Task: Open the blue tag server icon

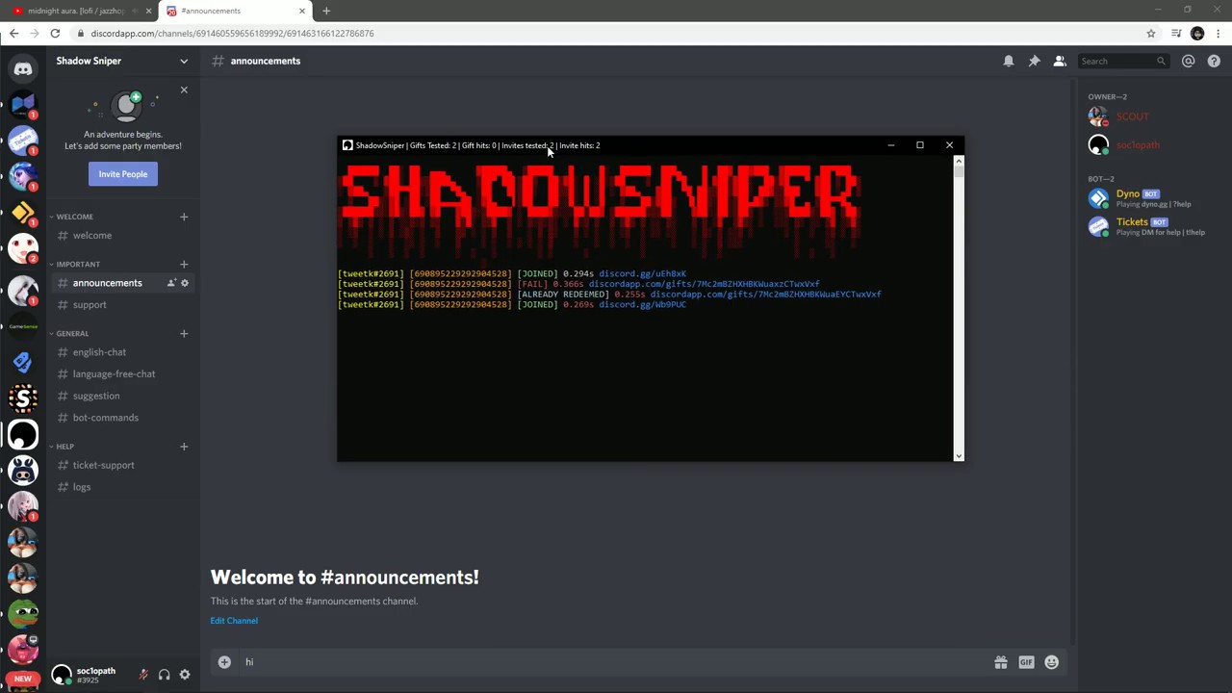Action: click(23, 362)
